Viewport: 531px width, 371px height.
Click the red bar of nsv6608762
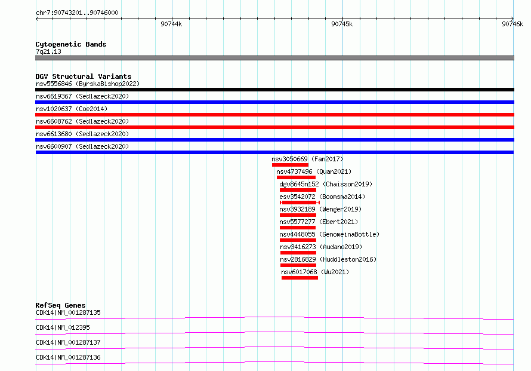(274, 127)
